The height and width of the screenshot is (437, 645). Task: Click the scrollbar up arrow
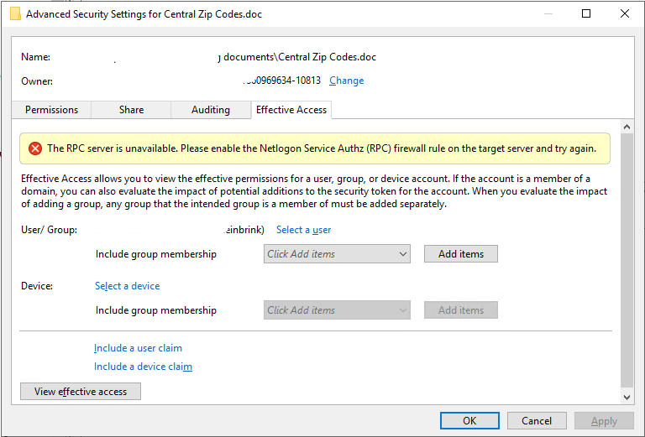click(x=627, y=127)
